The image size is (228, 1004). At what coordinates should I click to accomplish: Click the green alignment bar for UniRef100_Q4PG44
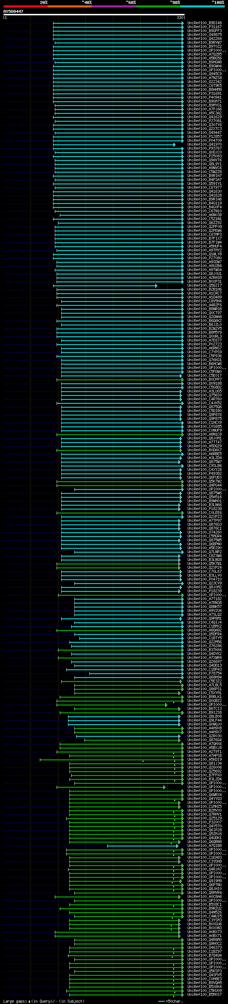point(120,485)
